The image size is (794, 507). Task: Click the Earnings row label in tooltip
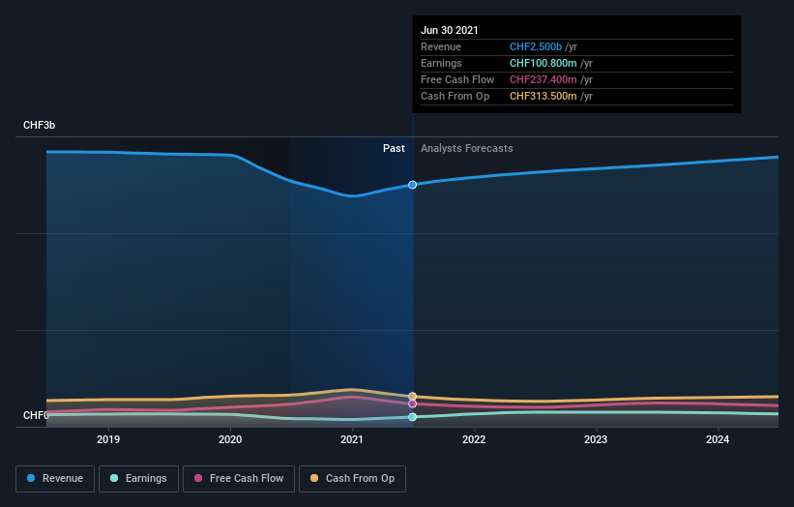pos(441,63)
